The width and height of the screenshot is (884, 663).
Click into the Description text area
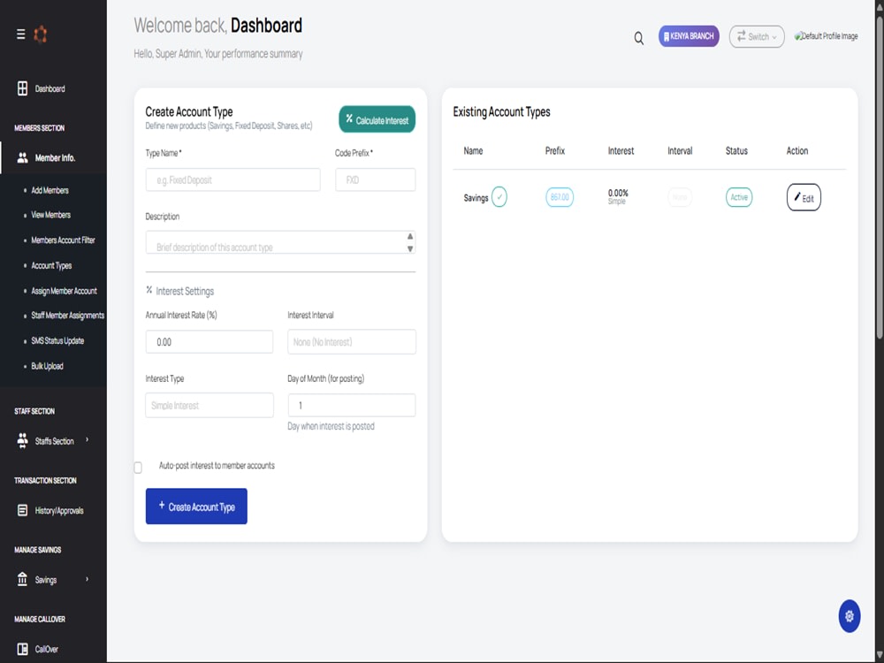coord(280,242)
